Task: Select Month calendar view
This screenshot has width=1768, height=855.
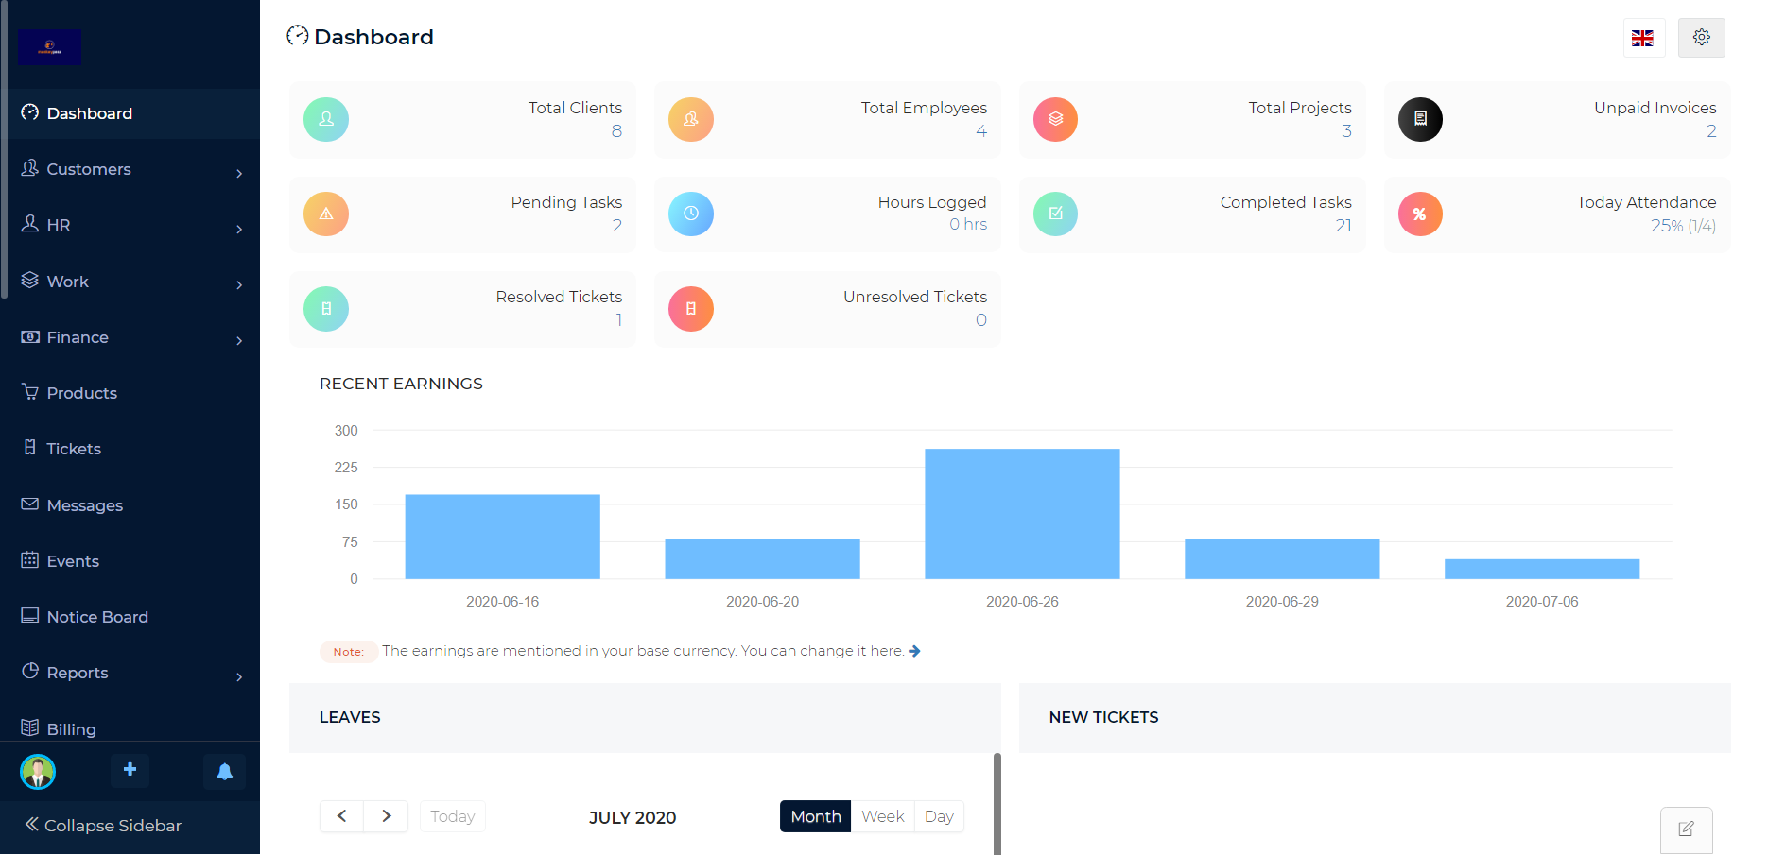Action: tap(815, 816)
